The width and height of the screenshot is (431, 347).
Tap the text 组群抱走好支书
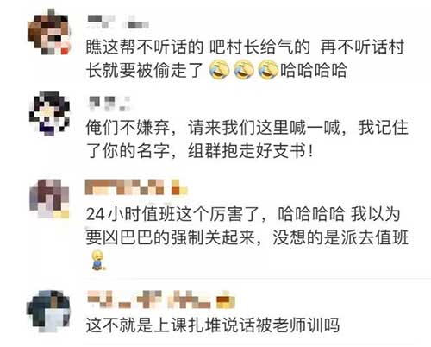tap(247, 151)
